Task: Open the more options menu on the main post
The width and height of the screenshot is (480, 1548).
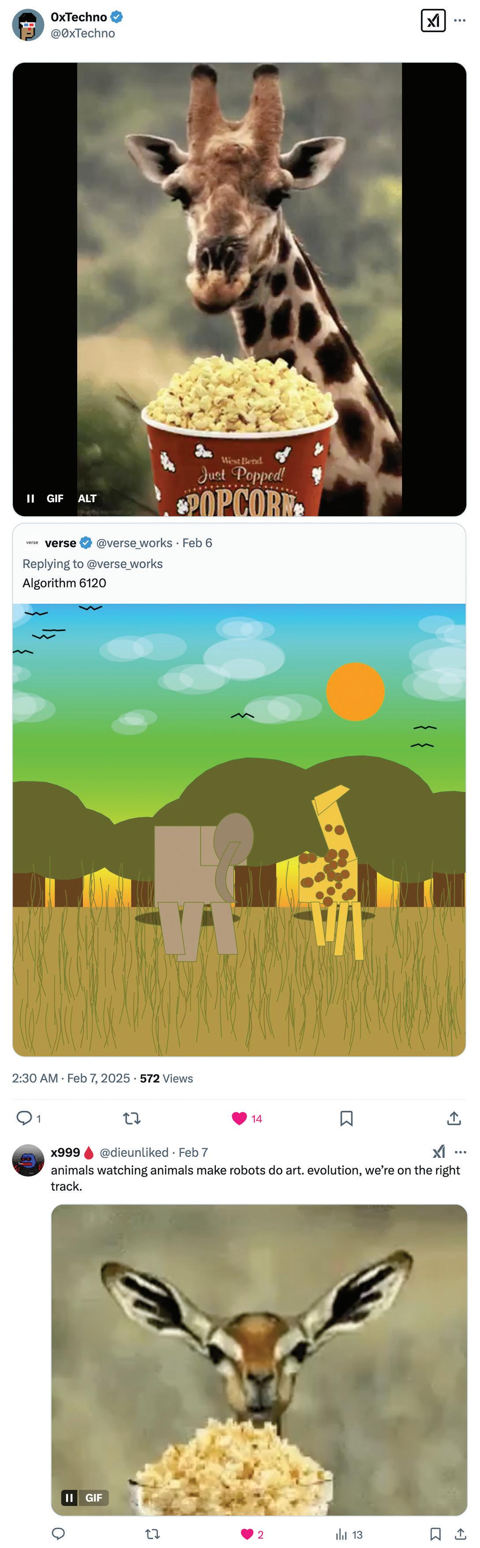Action: (x=460, y=20)
